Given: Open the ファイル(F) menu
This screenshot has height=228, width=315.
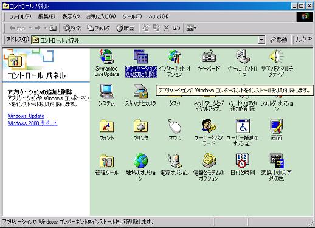Looking at the screenshot, I should 20,16.
